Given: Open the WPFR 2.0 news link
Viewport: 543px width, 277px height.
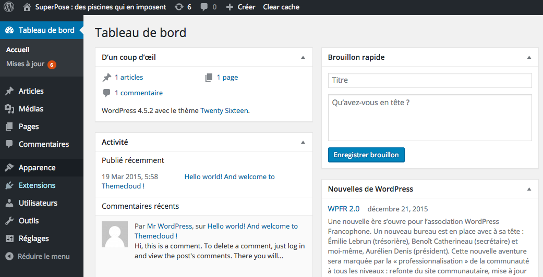Looking at the screenshot, I should (344, 209).
